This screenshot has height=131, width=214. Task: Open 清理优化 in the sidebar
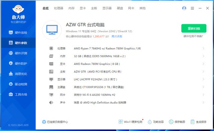18,74
